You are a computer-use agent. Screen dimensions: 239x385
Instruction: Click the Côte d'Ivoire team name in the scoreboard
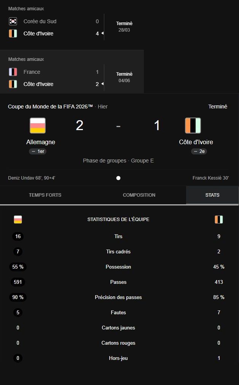[196, 142]
